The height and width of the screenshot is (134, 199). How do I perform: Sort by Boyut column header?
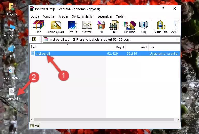pyautogui.click(x=116, y=47)
